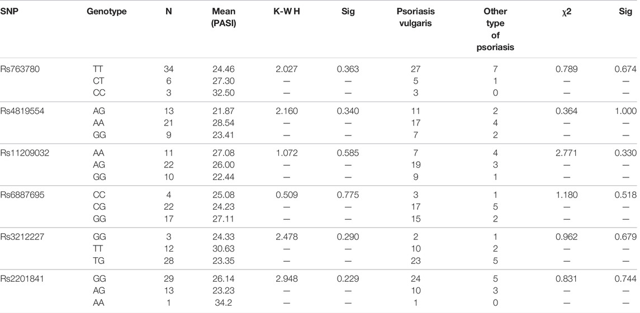This screenshot has height=313, width=640.
Task: Select the Genotype column header
Action: click(x=107, y=12)
